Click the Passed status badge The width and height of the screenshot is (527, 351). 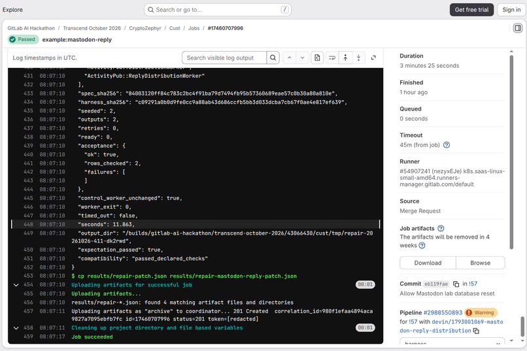tap(22, 39)
